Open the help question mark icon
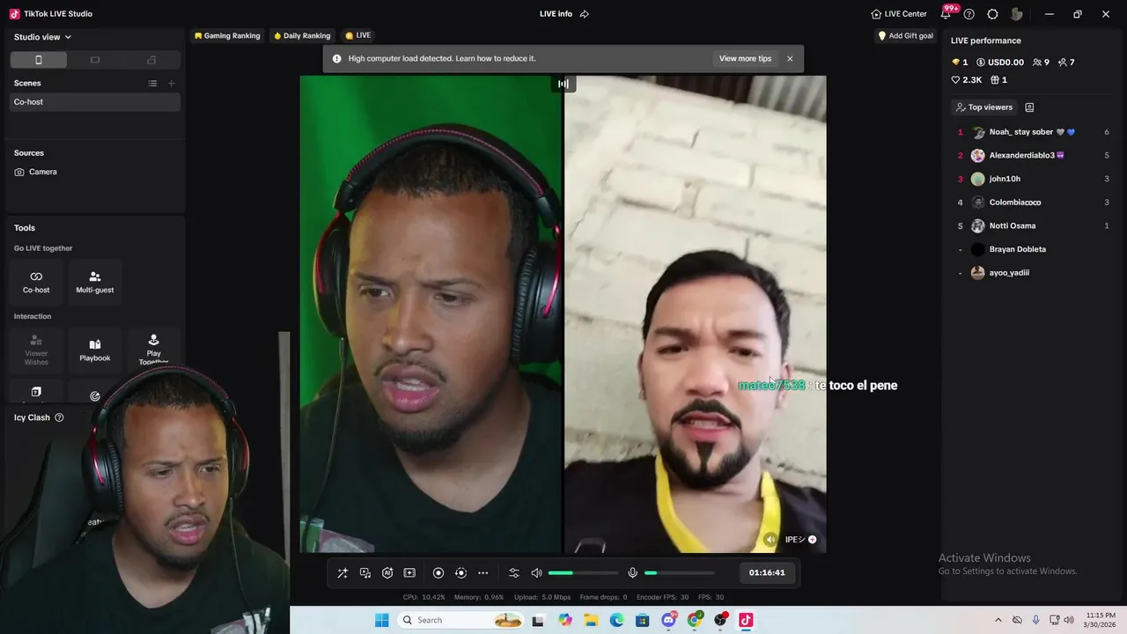1127x634 pixels. coord(969,14)
